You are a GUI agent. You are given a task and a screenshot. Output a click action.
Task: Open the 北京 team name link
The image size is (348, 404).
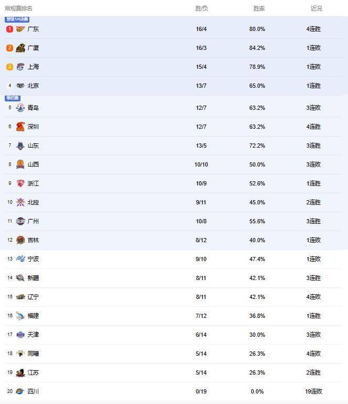33,86
